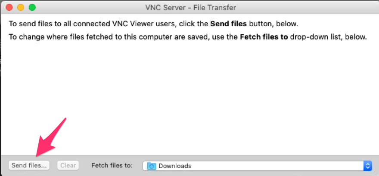This screenshot has width=379, height=176.
Task: Open the Fetch files to dropdown list
Action: [x=257, y=166]
